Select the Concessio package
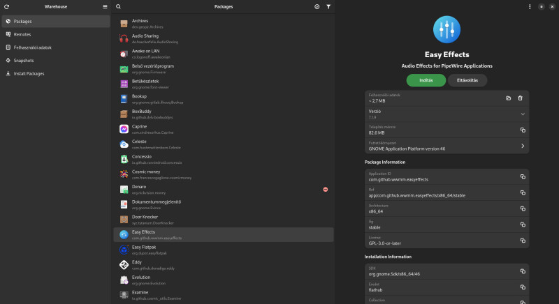 coord(224,159)
